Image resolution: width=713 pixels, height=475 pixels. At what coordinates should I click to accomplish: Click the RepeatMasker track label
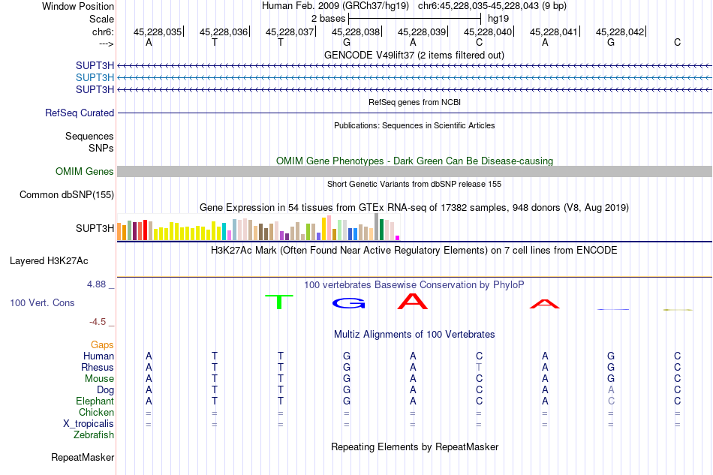click(x=83, y=457)
